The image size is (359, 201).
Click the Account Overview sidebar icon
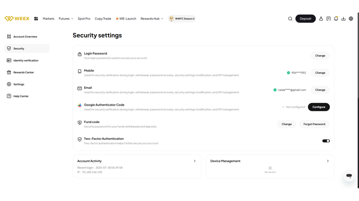9,36
